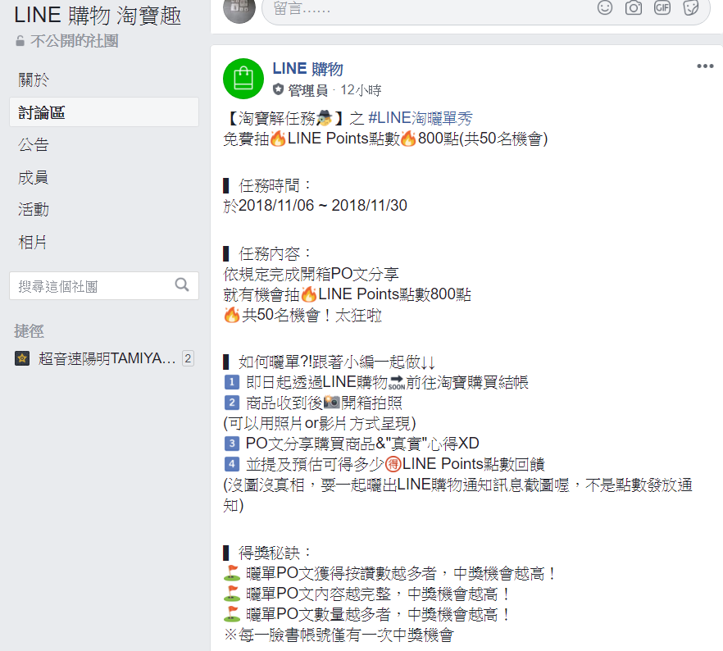Click the line 就有機會抽 LINE Points點數800點
Image resolution: width=723 pixels, height=651 pixels.
[x=348, y=294]
